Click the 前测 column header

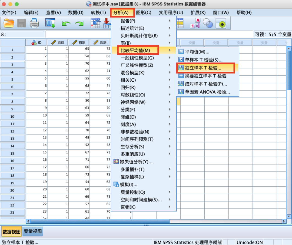pyautogui.click(x=79, y=42)
